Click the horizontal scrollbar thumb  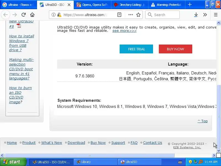coord(90,155)
